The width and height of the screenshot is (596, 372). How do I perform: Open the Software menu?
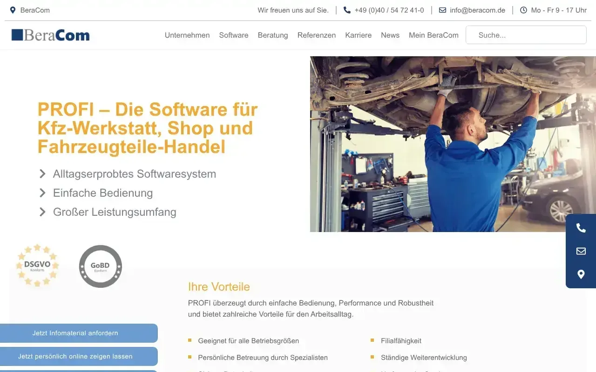pos(234,35)
